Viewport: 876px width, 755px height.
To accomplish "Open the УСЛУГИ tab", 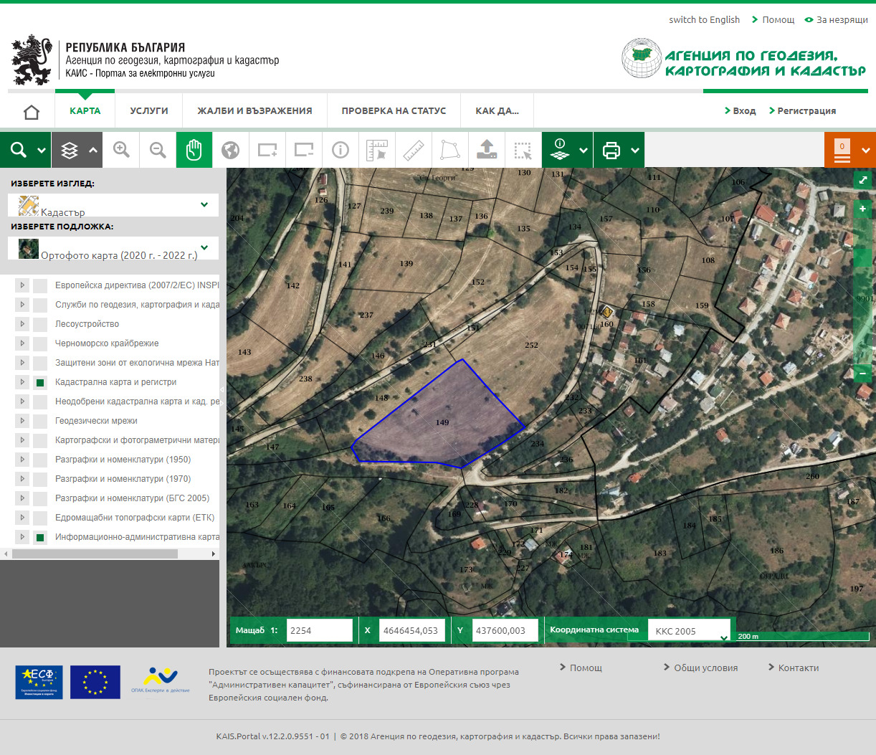I will [x=149, y=111].
